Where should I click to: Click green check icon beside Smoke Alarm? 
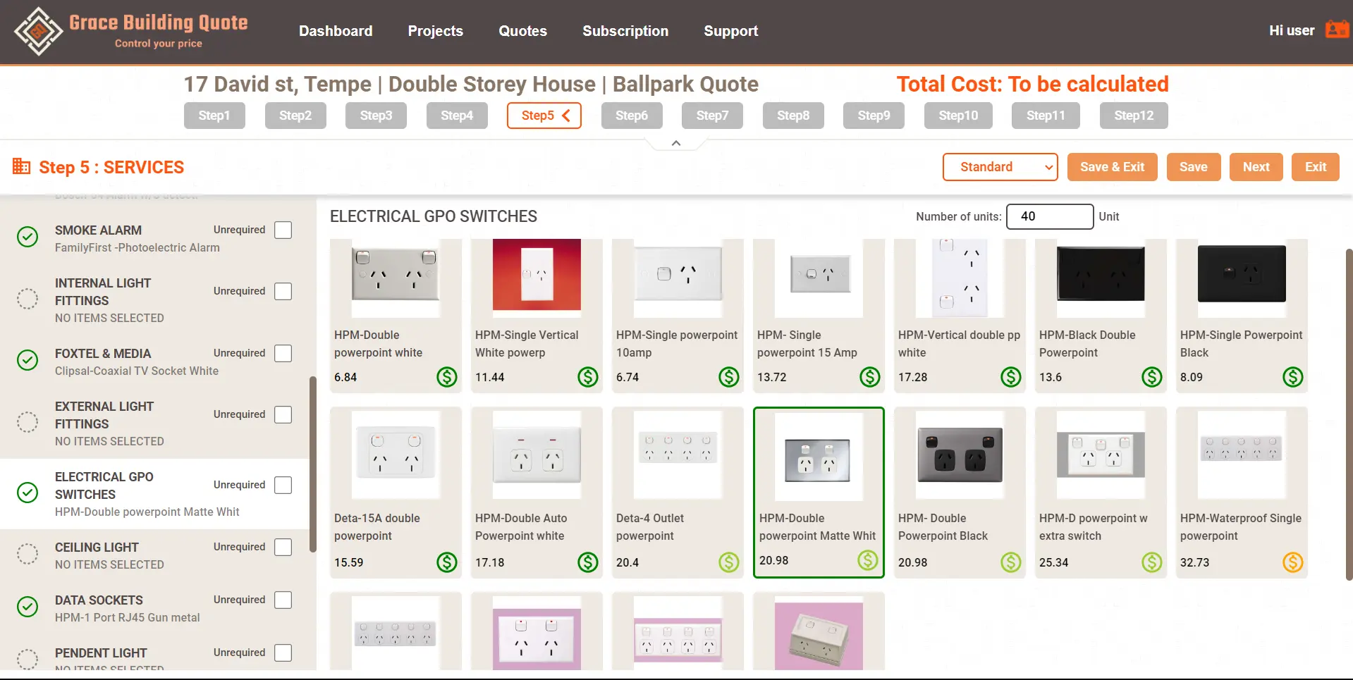27,237
